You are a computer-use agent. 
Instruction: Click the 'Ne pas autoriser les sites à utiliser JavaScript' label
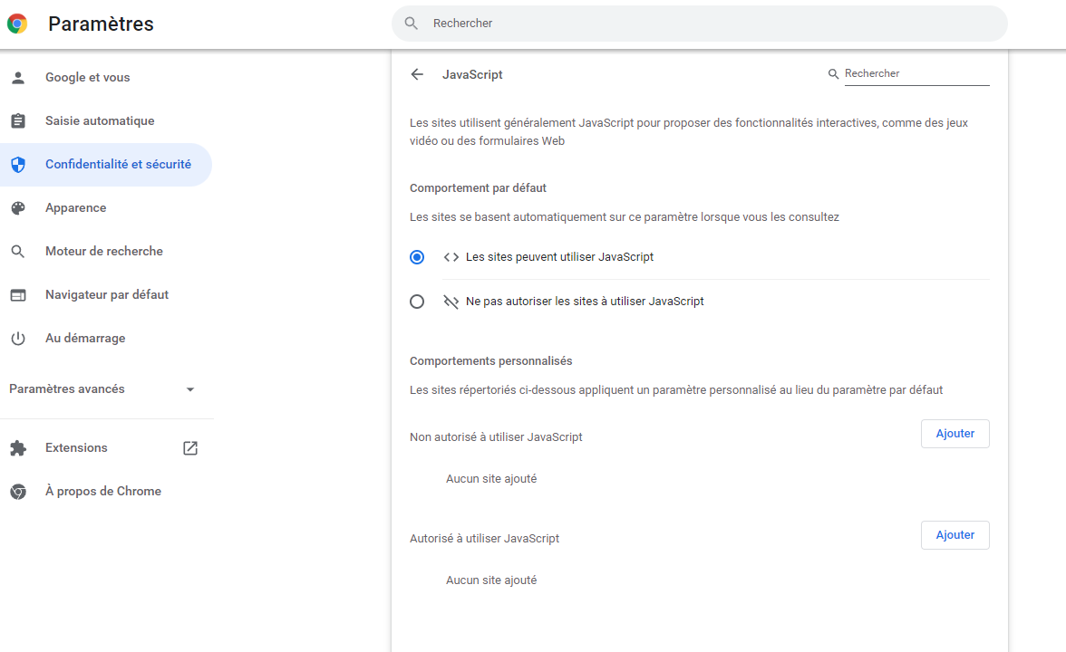click(585, 302)
